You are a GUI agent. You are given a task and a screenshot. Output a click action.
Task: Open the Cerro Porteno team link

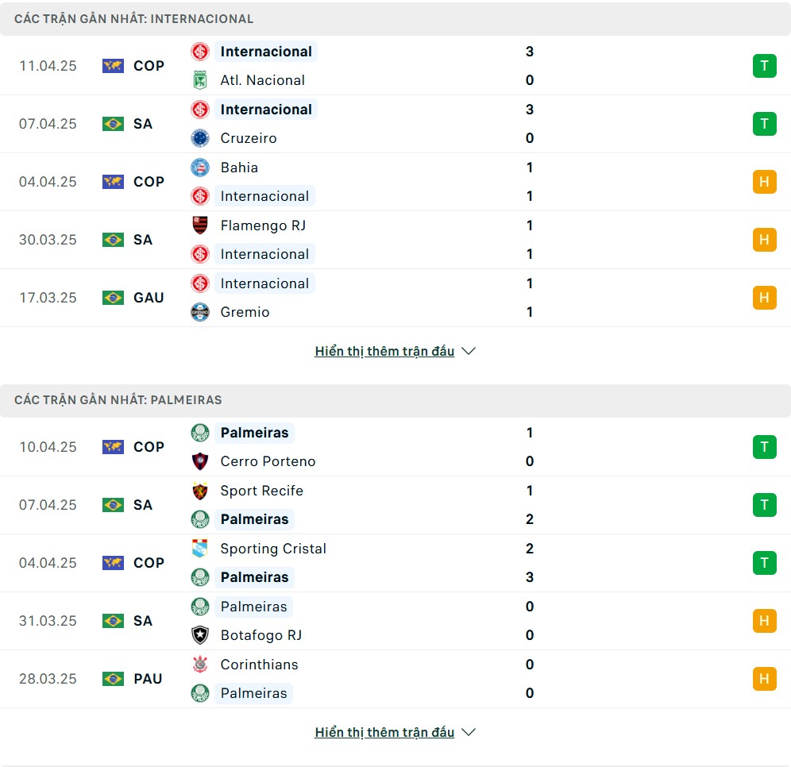pos(268,461)
